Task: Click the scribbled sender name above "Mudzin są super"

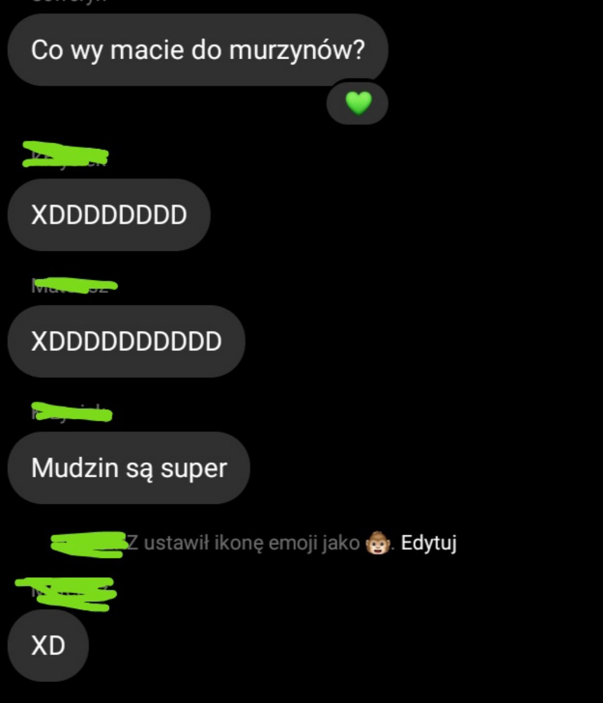Action: [71, 412]
